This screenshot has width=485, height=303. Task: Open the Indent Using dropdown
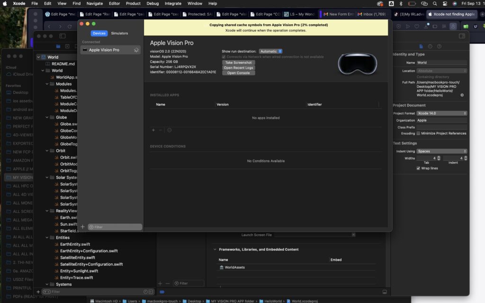442,151
